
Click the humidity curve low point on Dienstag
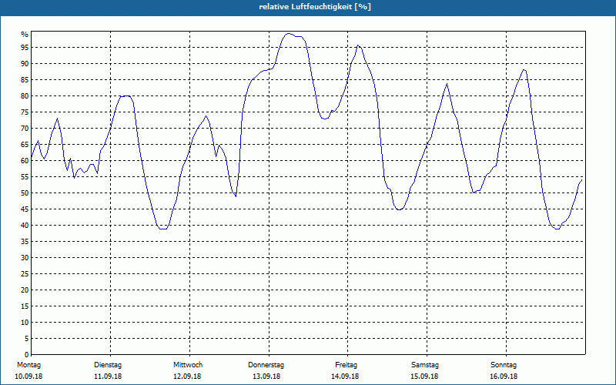(163, 229)
